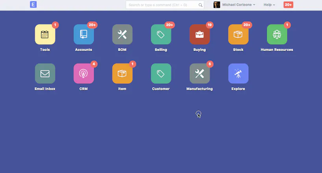
Task: Expand the Help dropdown menu
Action: click(x=269, y=5)
